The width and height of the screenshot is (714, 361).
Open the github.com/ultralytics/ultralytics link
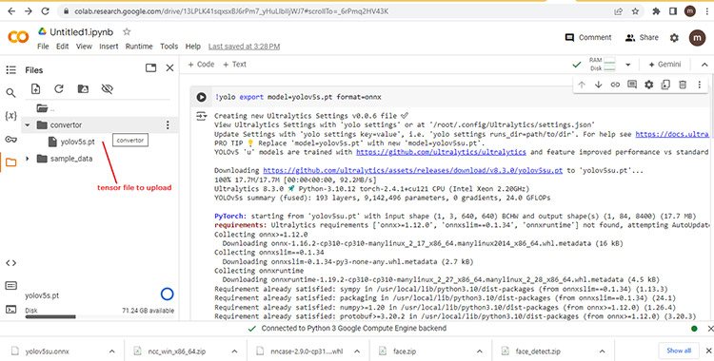click(441, 152)
